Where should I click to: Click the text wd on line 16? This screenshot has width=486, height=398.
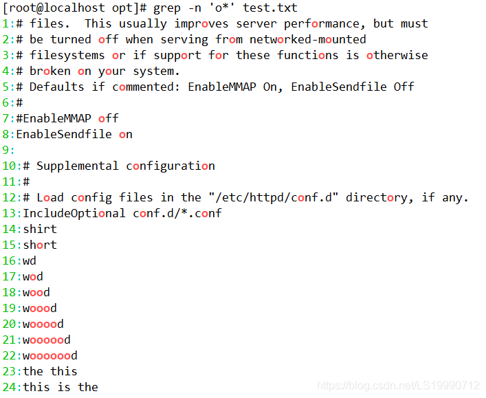point(30,261)
